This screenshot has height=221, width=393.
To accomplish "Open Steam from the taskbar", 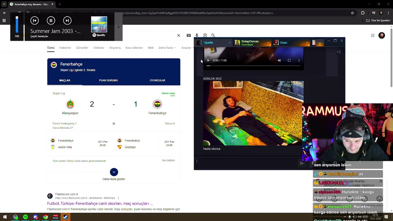I will tap(65, 217).
